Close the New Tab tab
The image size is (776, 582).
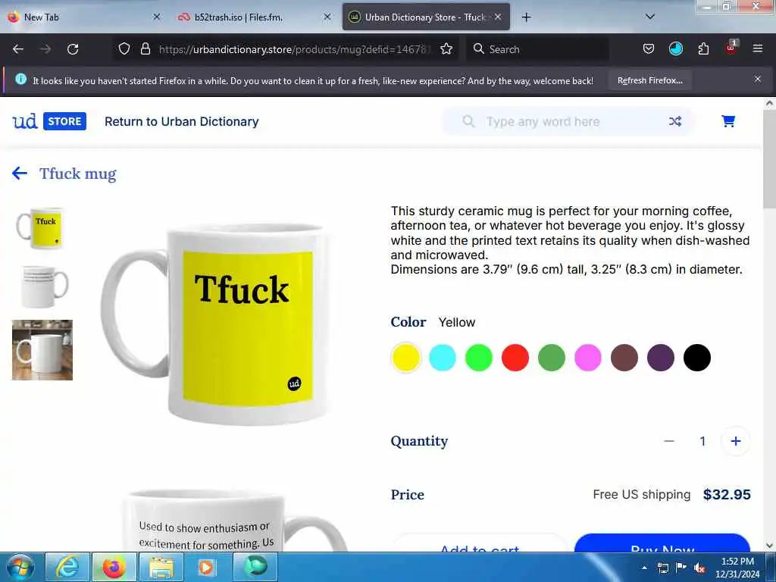[x=157, y=17]
